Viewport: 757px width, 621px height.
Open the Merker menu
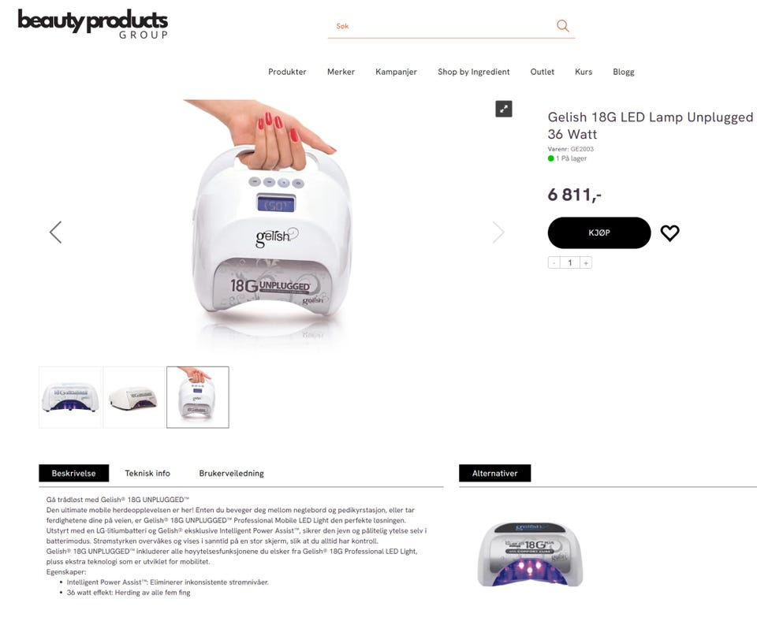[x=341, y=72]
